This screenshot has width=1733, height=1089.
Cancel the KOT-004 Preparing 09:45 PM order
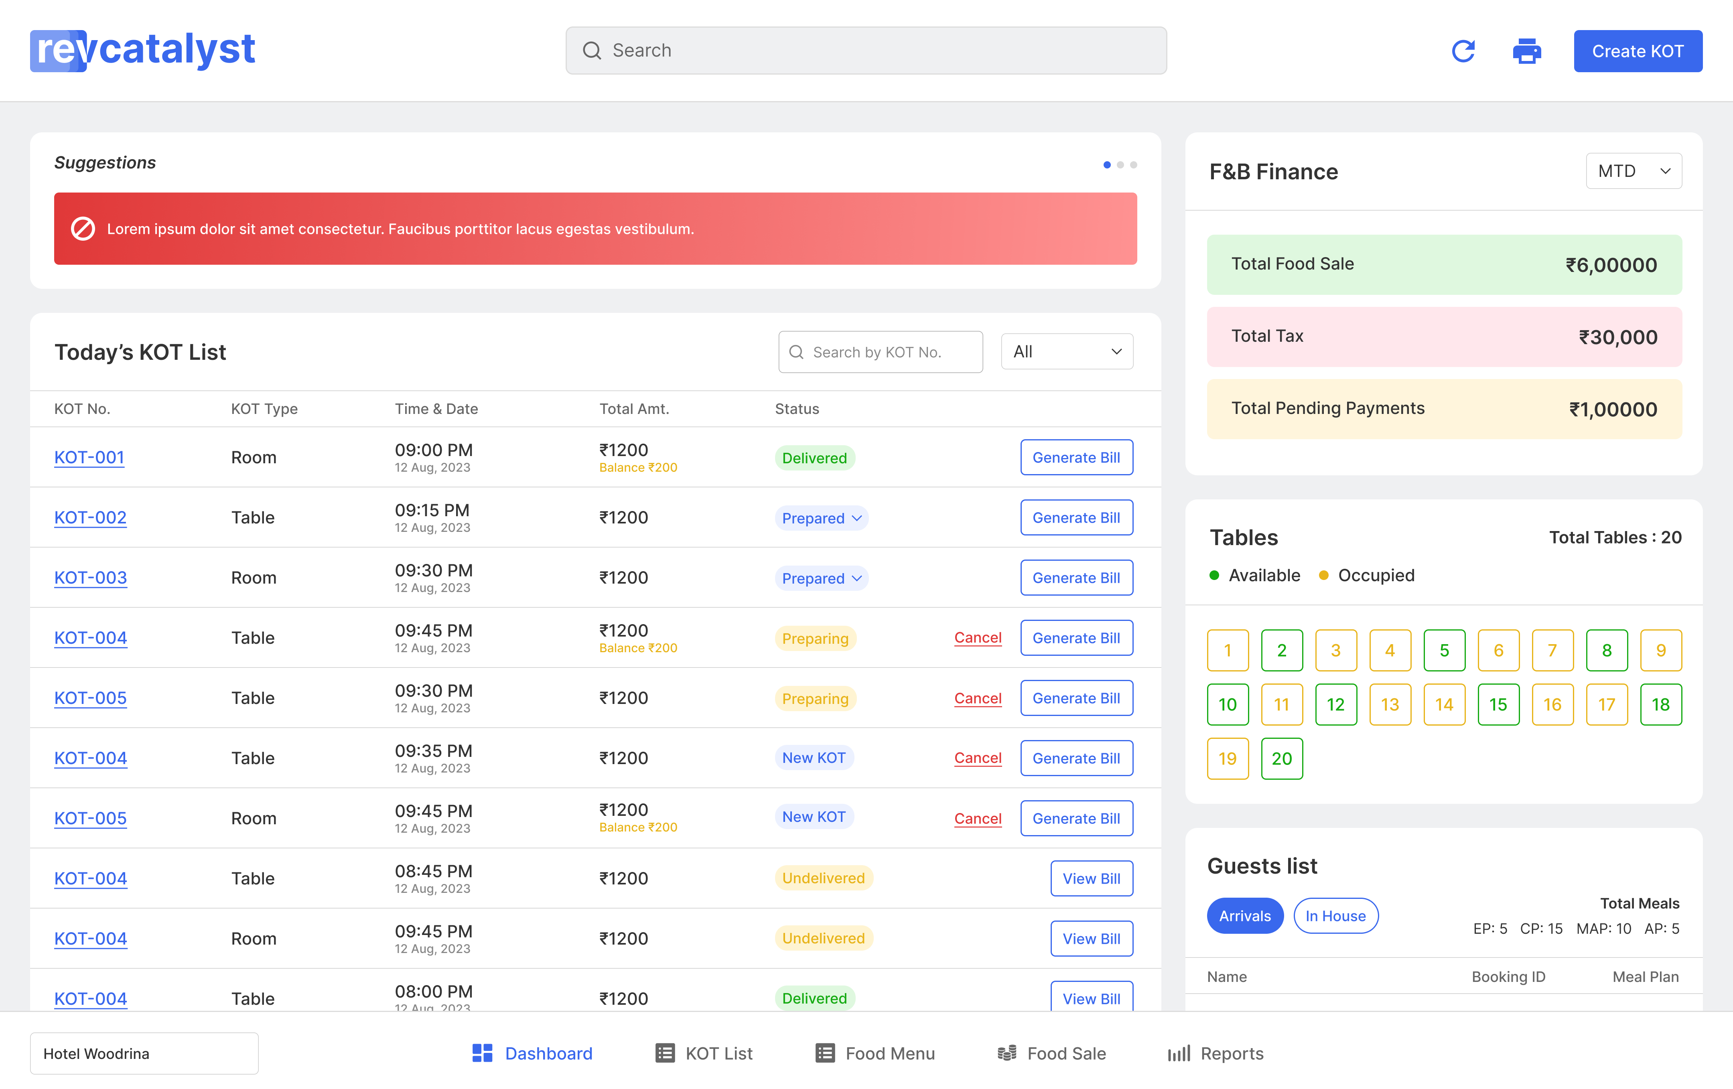click(x=977, y=638)
